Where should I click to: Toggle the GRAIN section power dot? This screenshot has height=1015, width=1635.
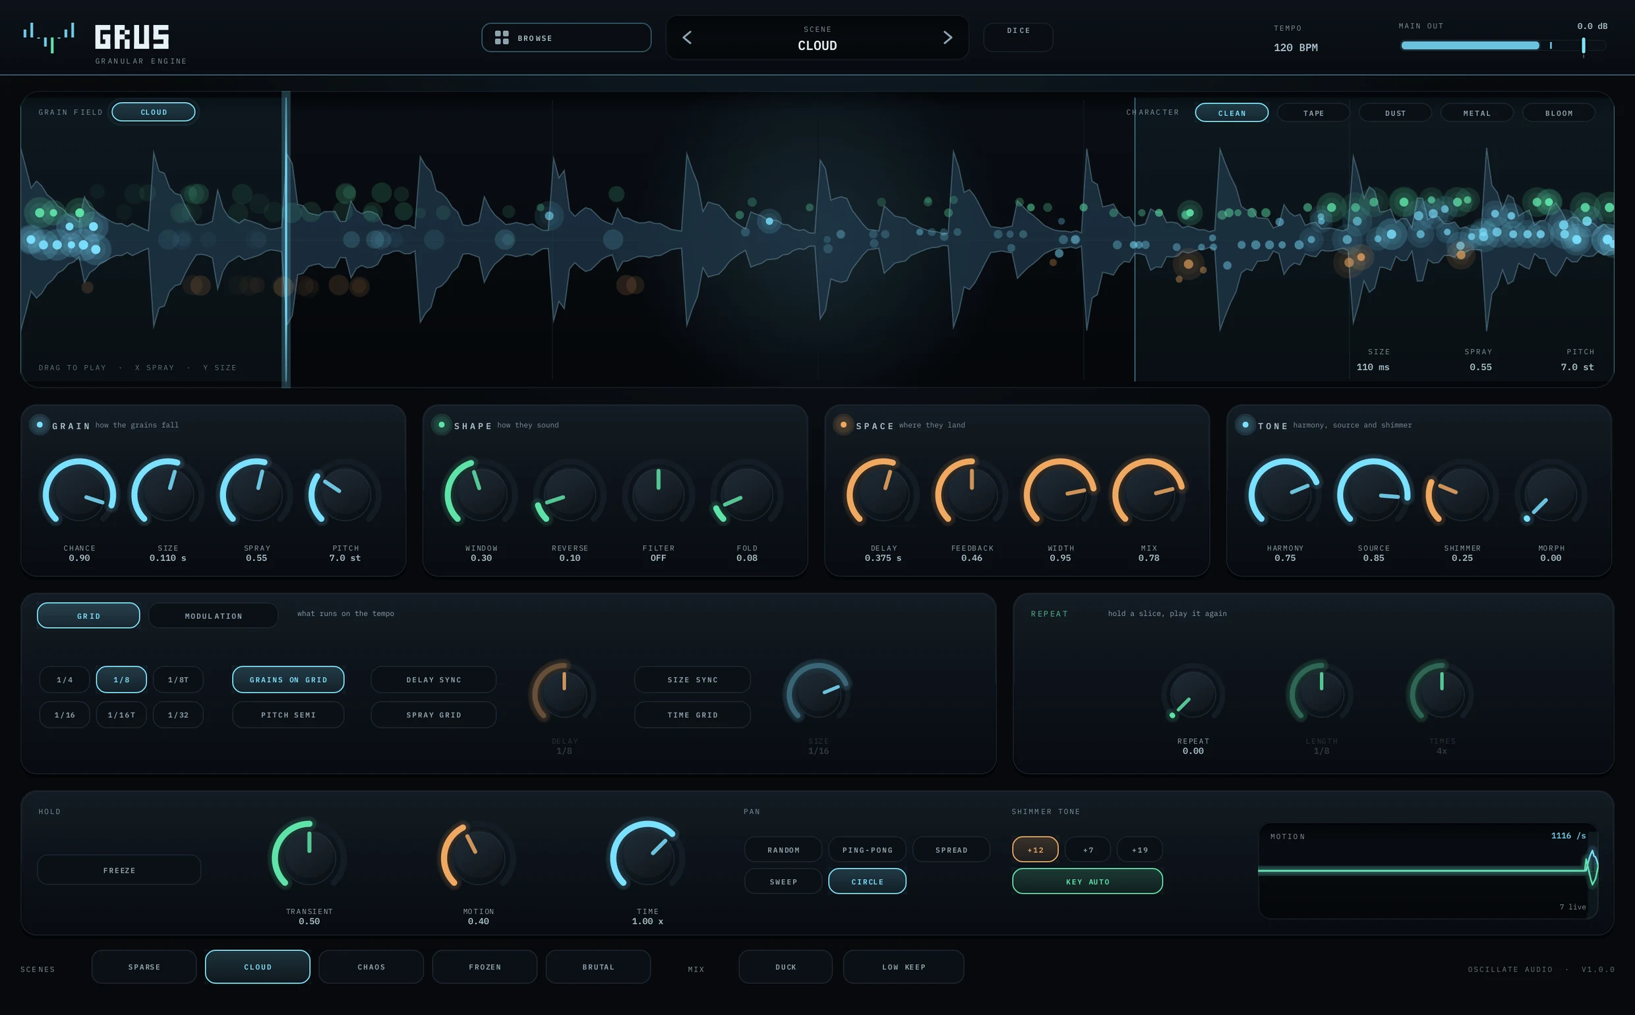coord(40,424)
